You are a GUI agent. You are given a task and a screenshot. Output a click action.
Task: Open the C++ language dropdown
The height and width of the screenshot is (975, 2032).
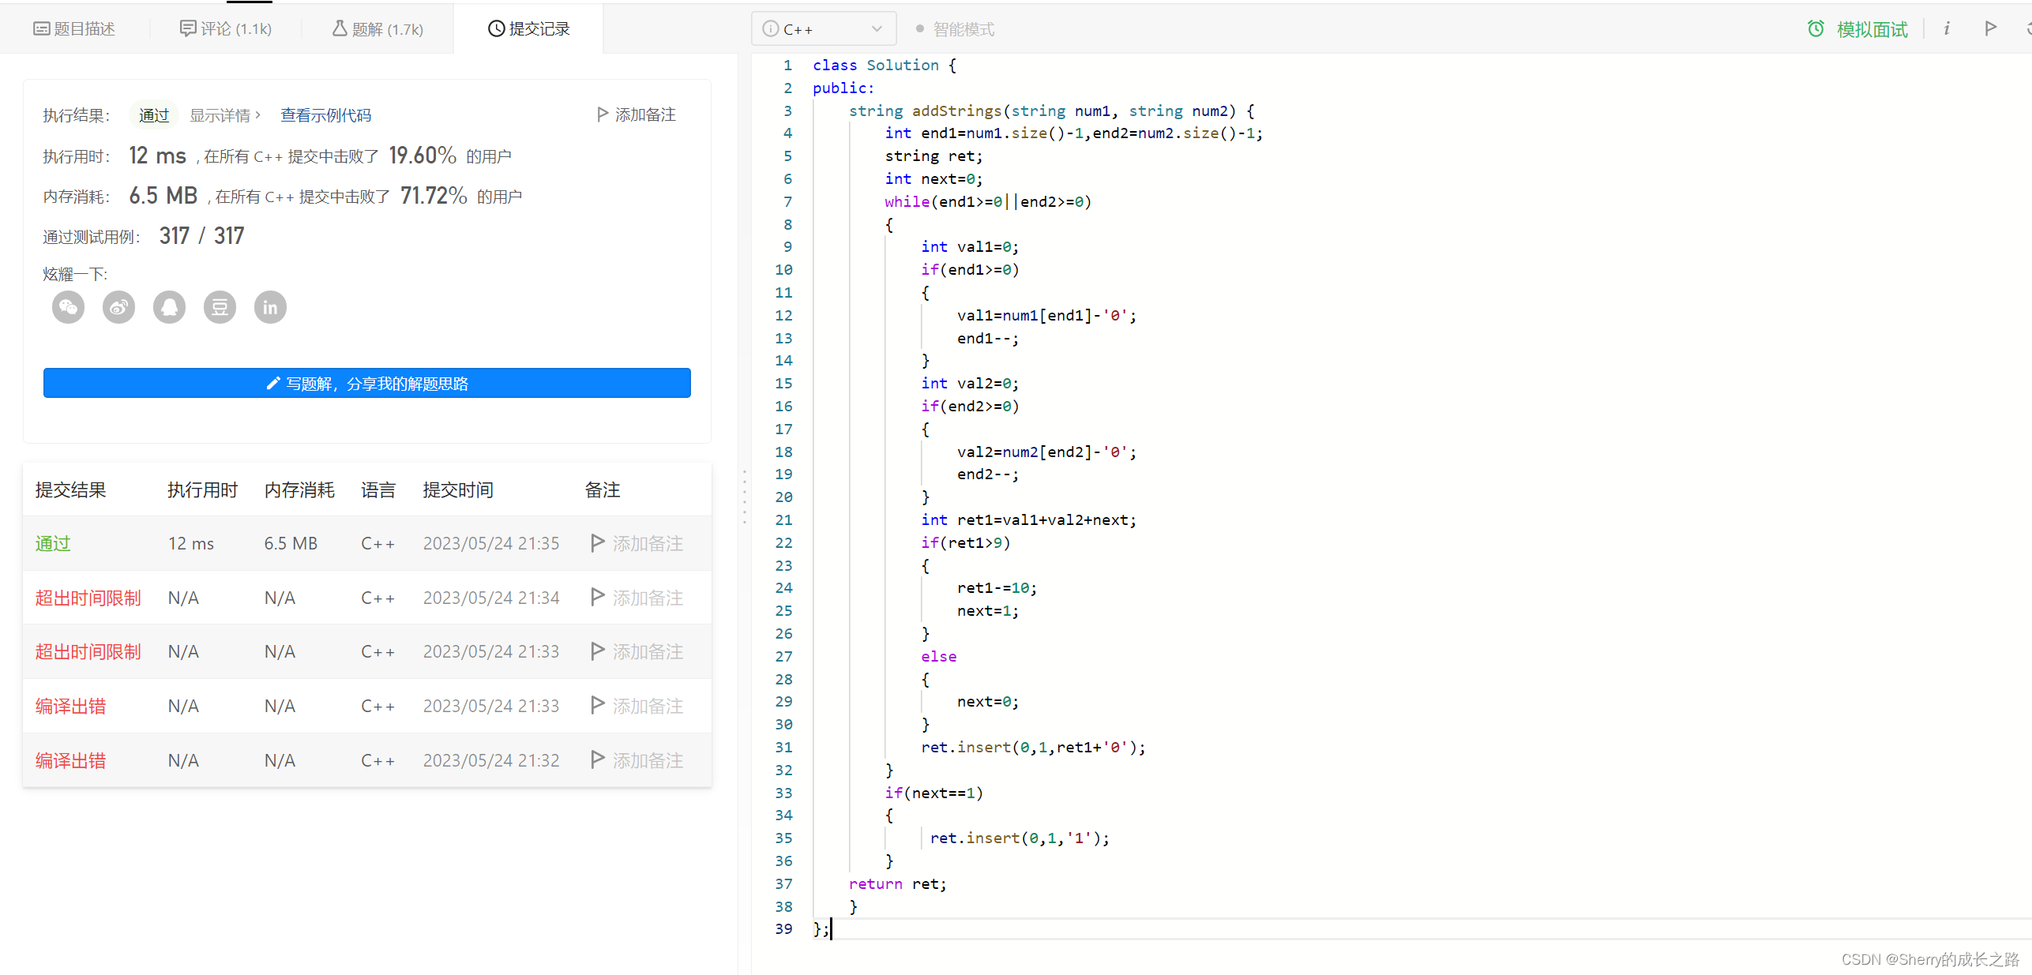[x=823, y=28]
